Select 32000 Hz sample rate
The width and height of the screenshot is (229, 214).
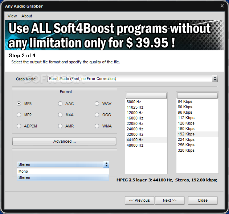click(146, 134)
